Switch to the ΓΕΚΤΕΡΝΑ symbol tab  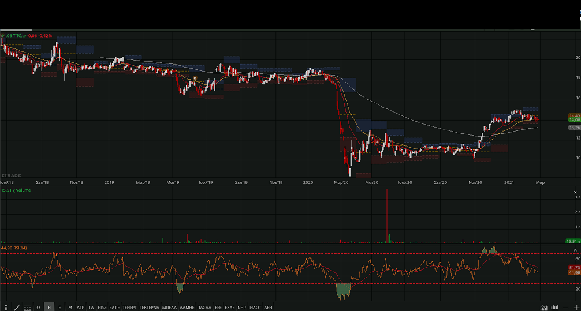149,307
